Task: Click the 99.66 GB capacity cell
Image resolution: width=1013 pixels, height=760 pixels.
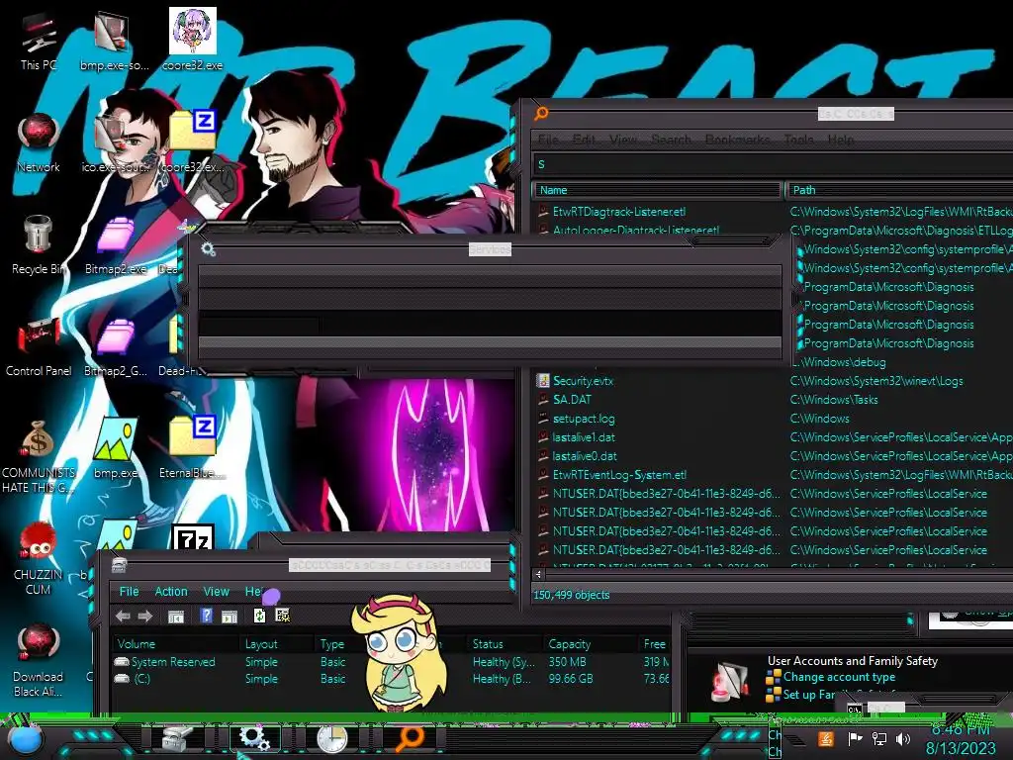Action: 571,679
